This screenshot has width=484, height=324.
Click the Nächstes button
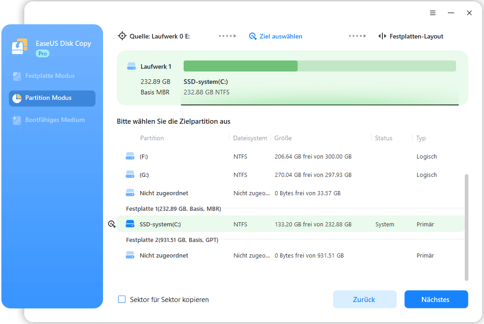[436, 299]
